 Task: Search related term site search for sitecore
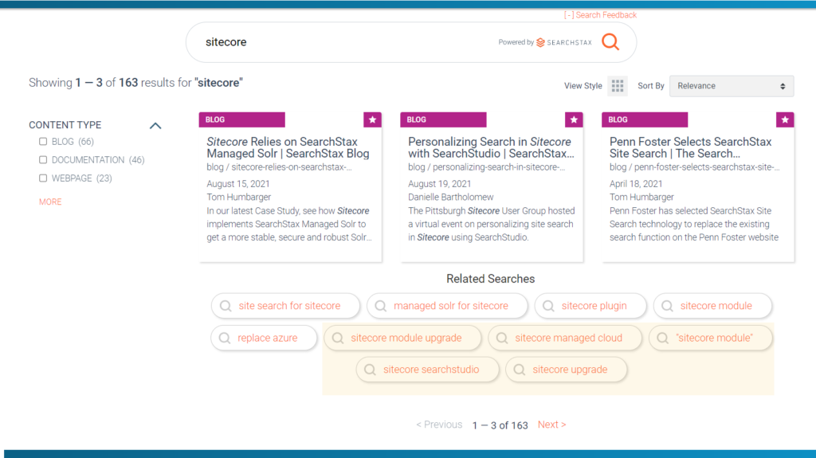click(x=285, y=306)
